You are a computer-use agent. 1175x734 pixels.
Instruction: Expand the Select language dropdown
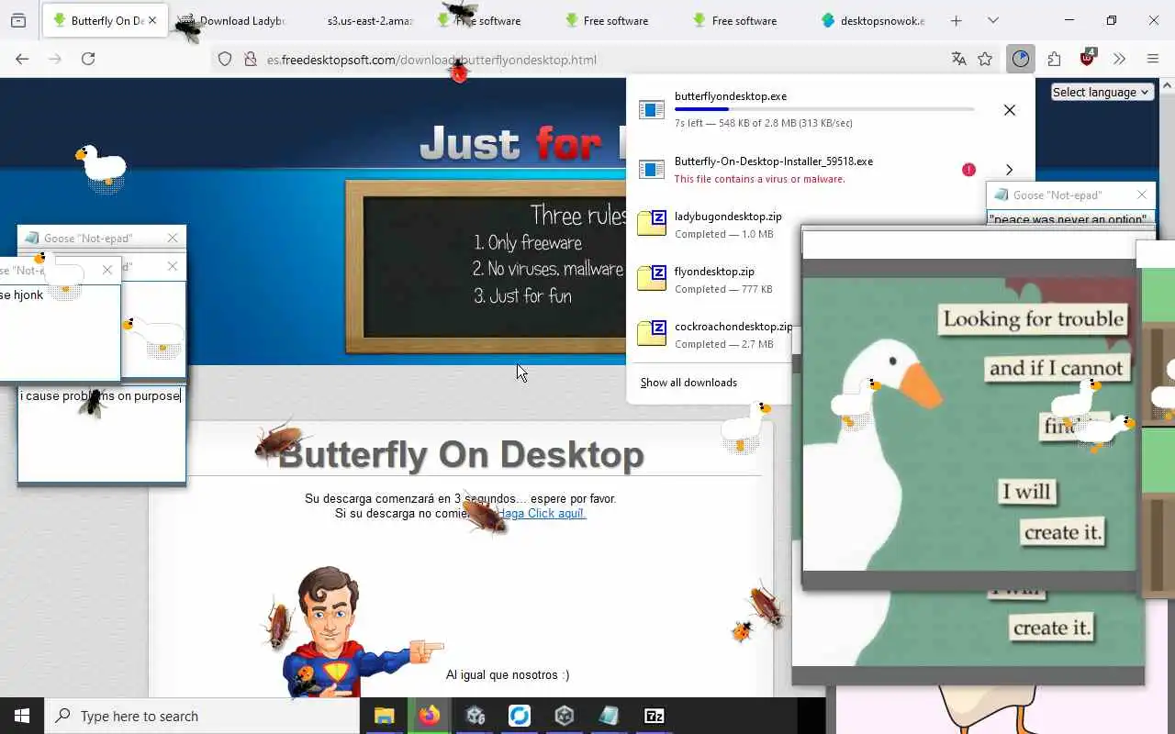tap(1101, 92)
